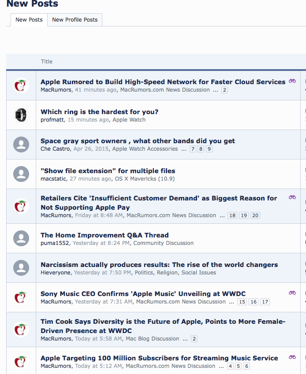Open the Apple Watch forum link

coord(129,120)
